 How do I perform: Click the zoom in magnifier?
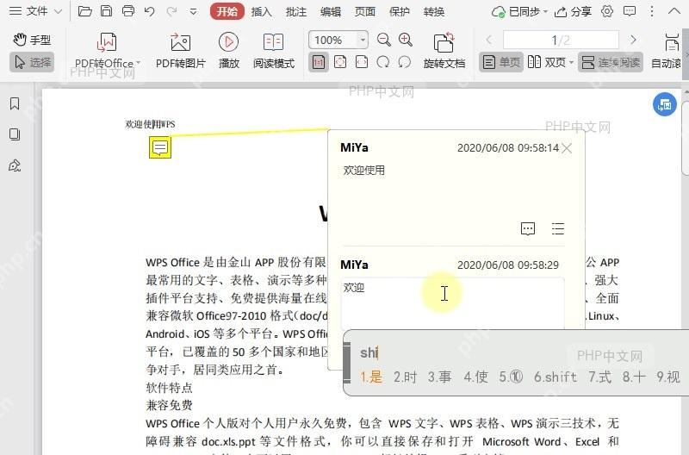[x=405, y=40]
